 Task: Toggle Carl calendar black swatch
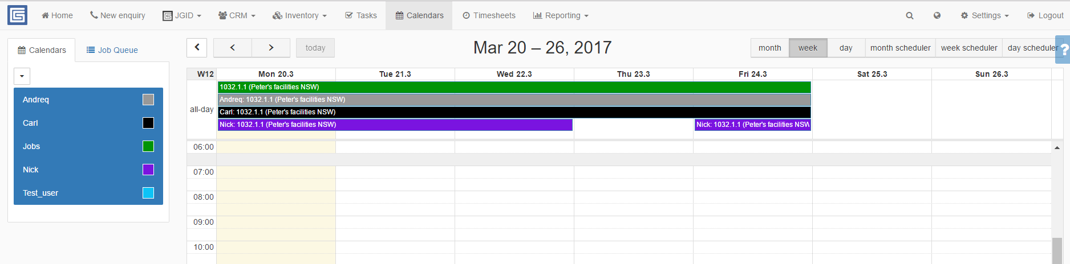(148, 123)
